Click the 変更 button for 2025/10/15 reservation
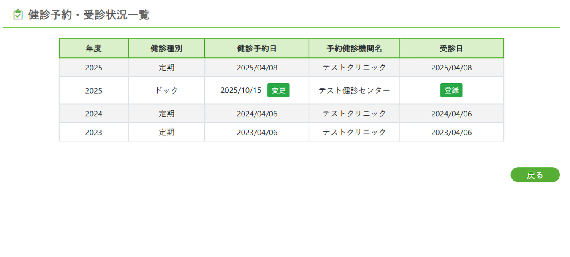 click(x=278, y=91)
